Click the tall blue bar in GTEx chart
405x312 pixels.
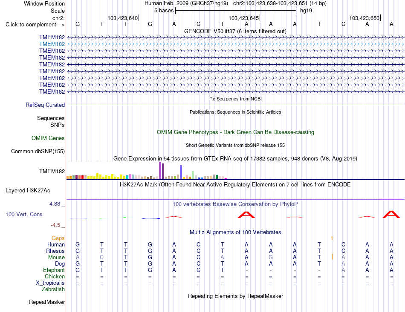181,172
